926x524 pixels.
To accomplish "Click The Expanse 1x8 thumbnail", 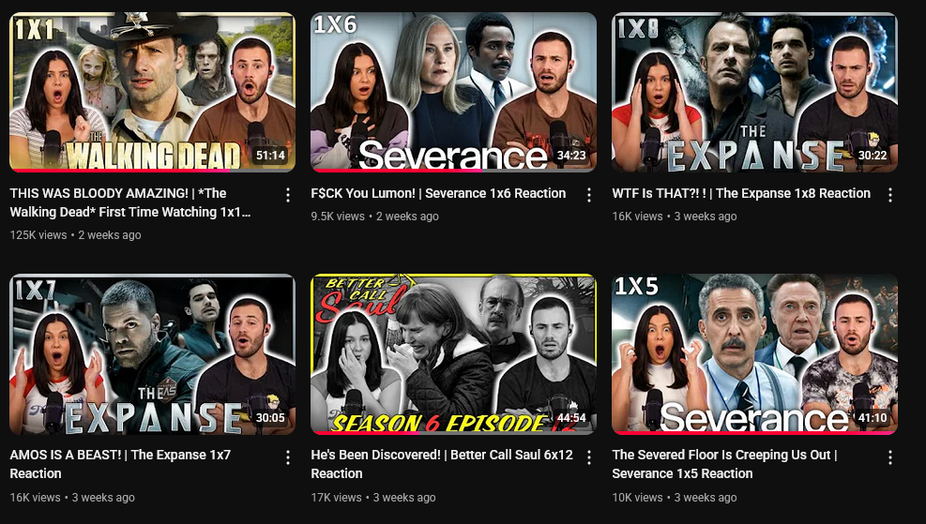I will 754,92.
